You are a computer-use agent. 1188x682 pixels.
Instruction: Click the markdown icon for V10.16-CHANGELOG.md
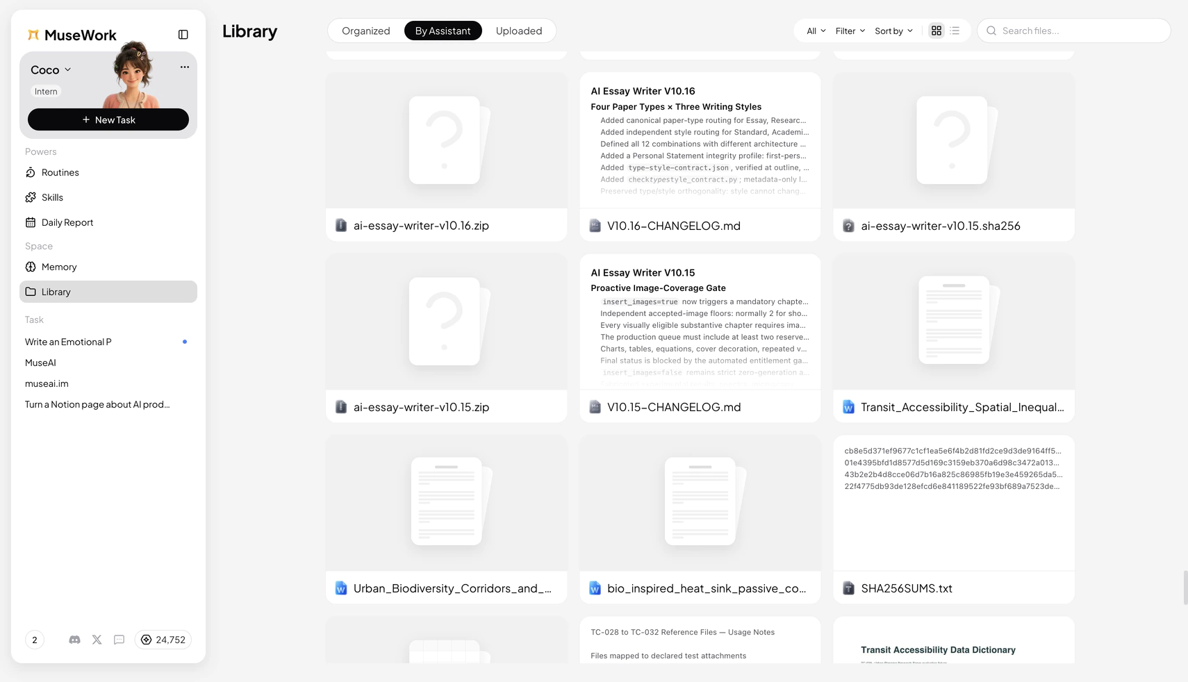[x=595, y=226]
